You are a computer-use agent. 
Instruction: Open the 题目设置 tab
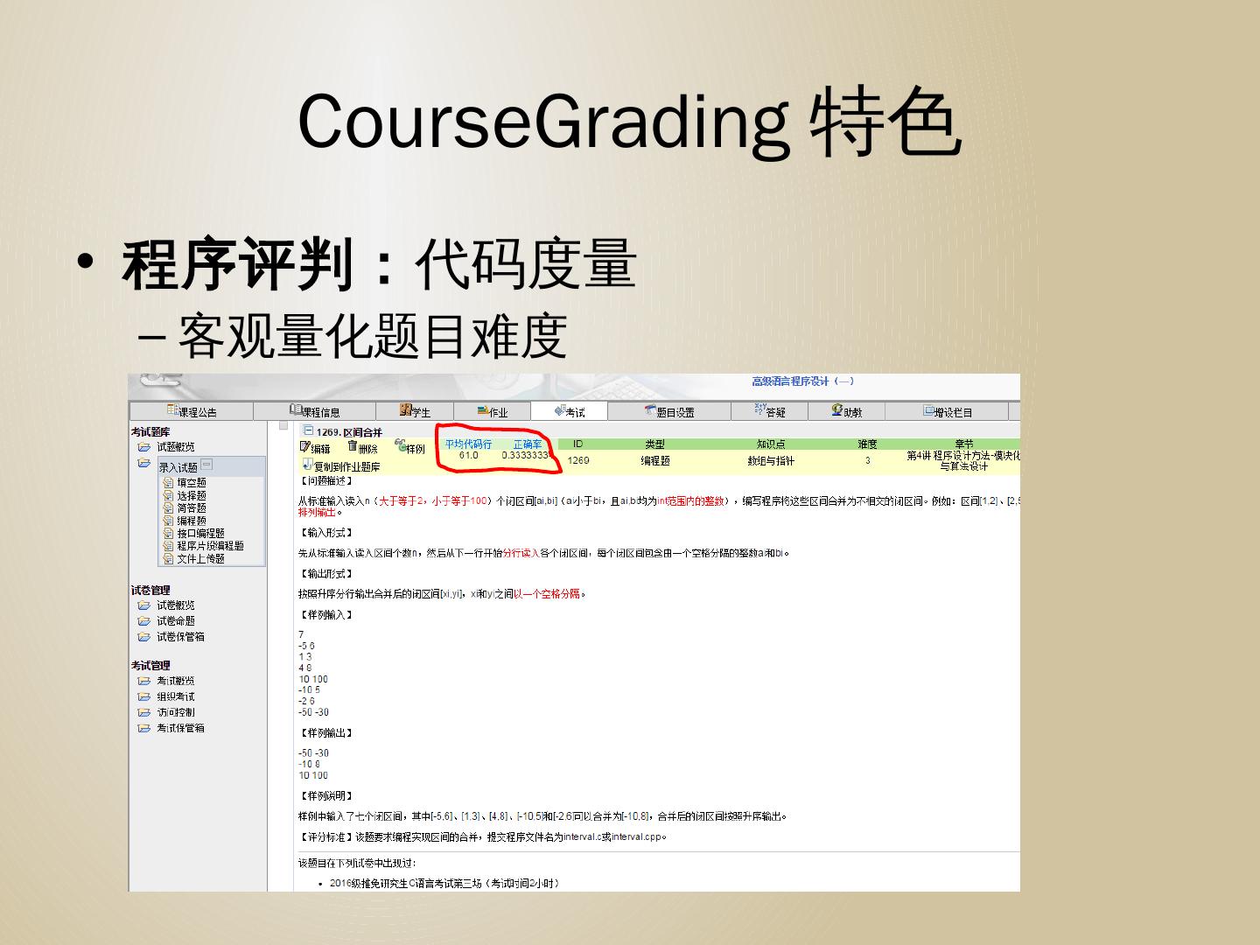[669, 411]
